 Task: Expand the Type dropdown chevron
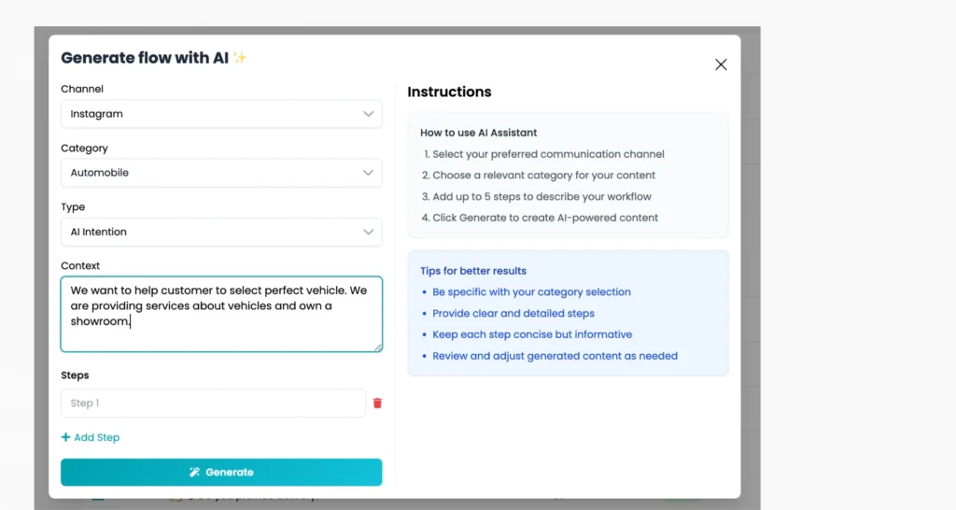coord(368,232)
